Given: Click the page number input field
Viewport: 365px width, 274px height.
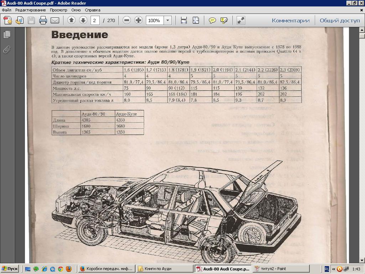Looking at the screenshot, I should point(95,20).
